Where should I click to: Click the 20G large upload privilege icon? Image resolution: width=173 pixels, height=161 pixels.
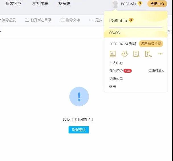(148, 54)
